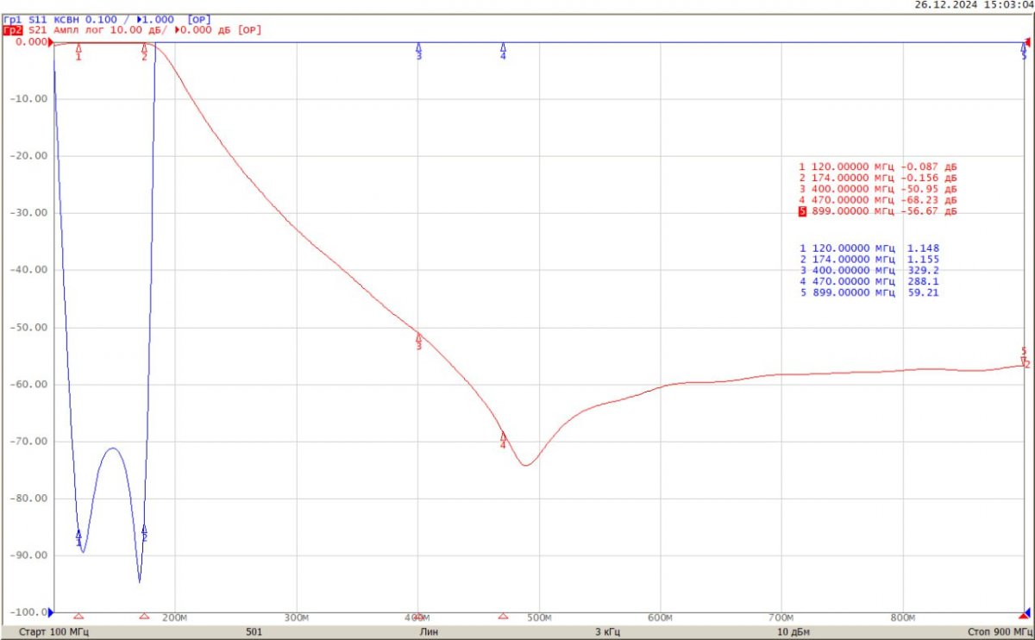Click blue marker 3 at the top of the graph
Viewport: 1035px width, 640px height.
point(419,52)
